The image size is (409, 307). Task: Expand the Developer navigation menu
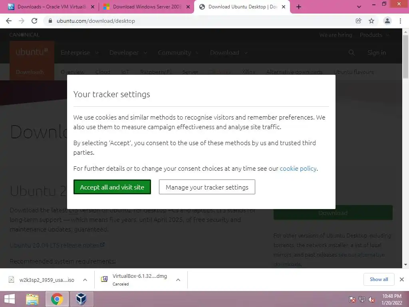pyautogui.click(x=128, y=53)
